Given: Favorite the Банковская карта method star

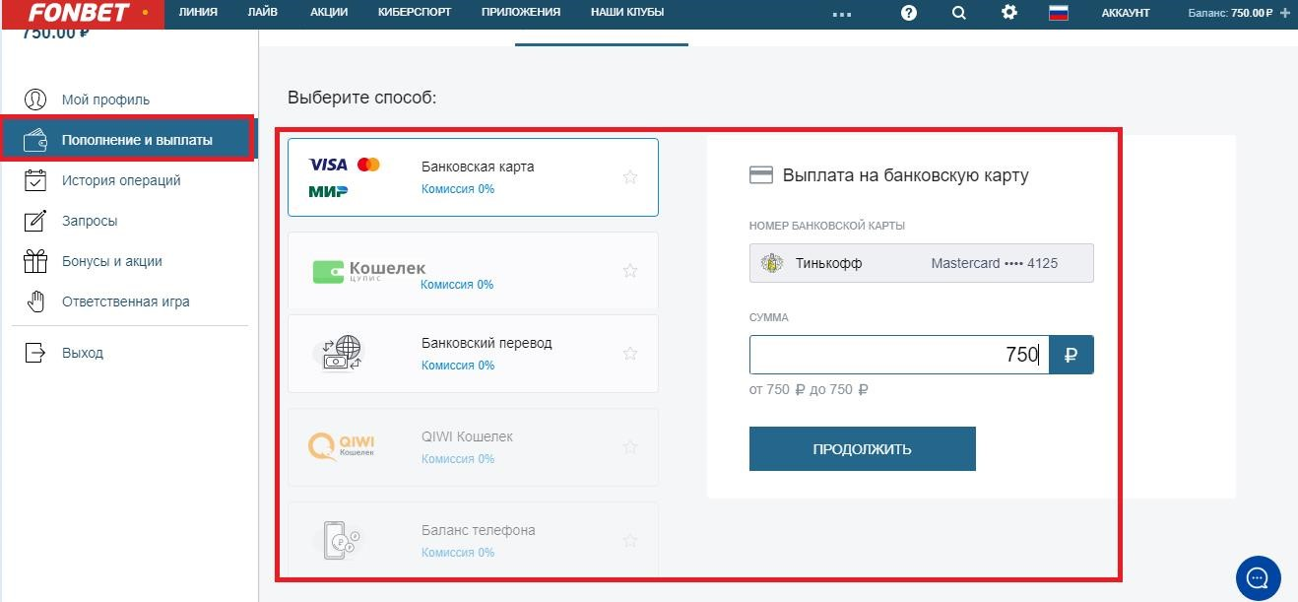Looking at the screenshot, I should click(x=630, y=177).
